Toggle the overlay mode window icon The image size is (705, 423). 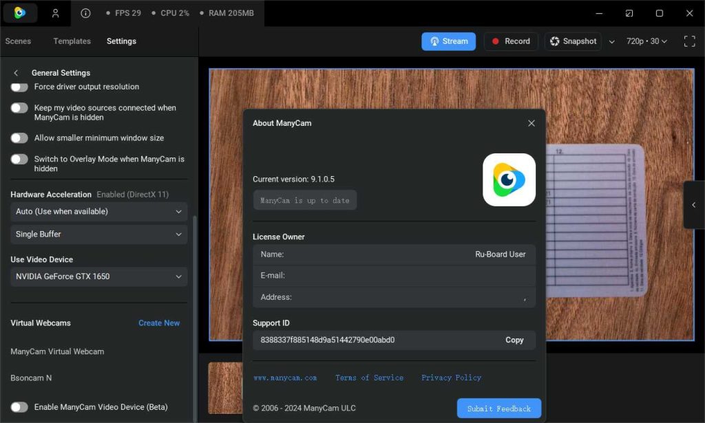[629, 13]
